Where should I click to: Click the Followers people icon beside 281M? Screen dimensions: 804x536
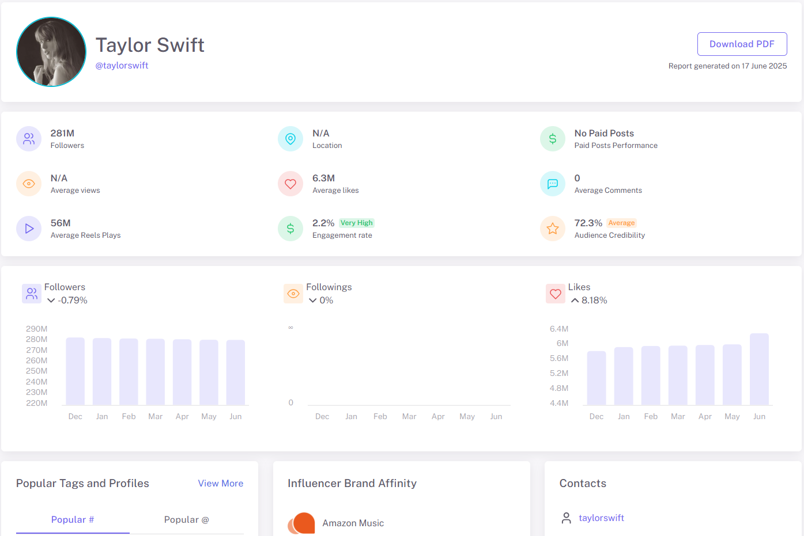point(29,139)
